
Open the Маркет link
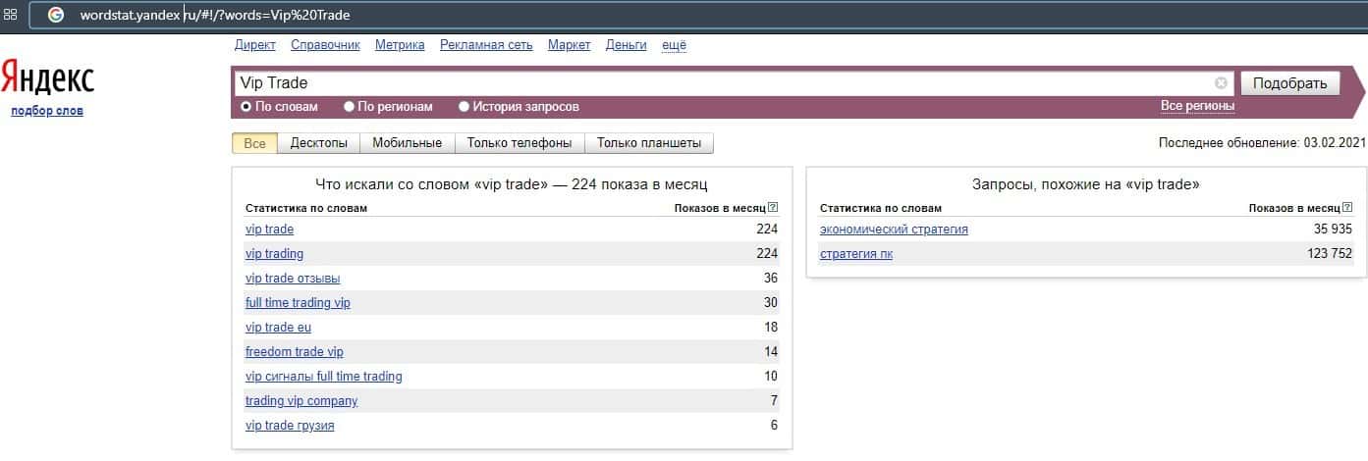[570, 45]
